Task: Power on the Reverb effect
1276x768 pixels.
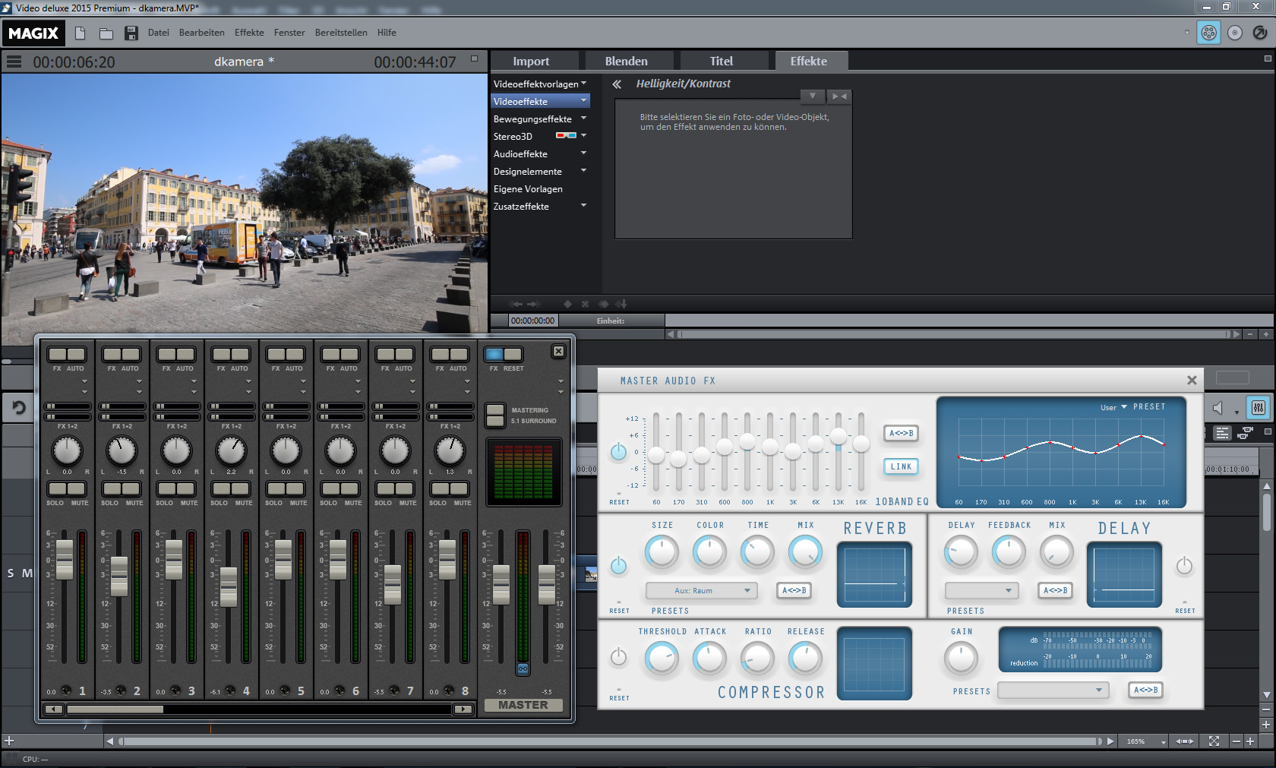Action: point(619,565)
